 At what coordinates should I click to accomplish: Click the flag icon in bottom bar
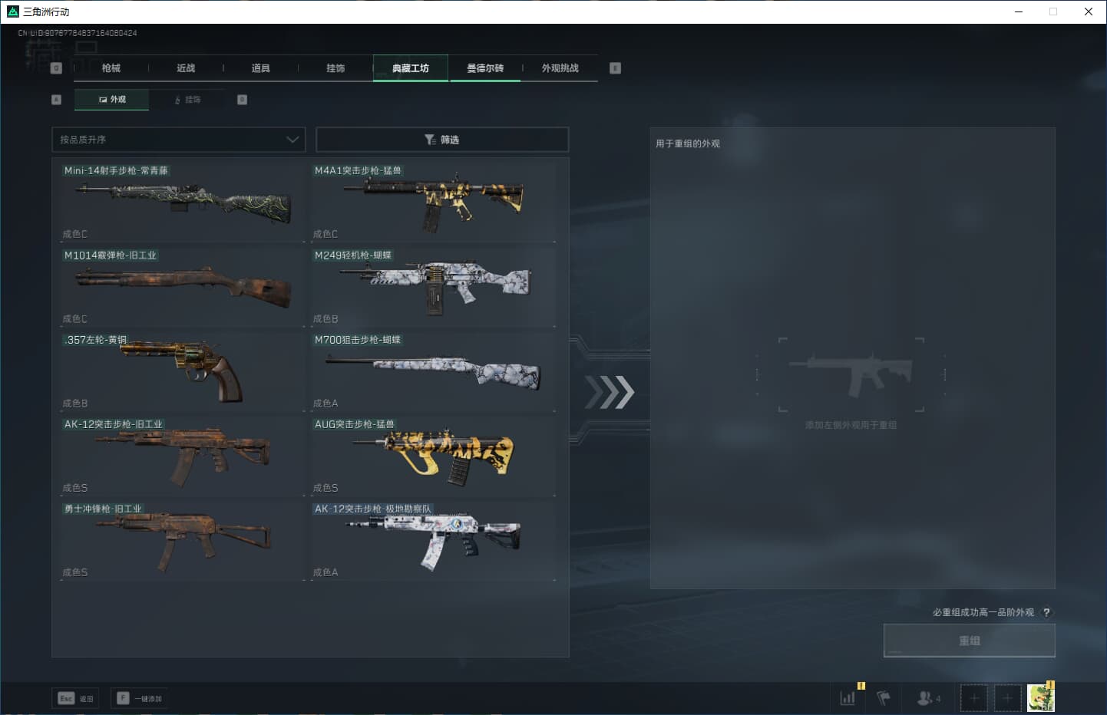coord(884,698)
